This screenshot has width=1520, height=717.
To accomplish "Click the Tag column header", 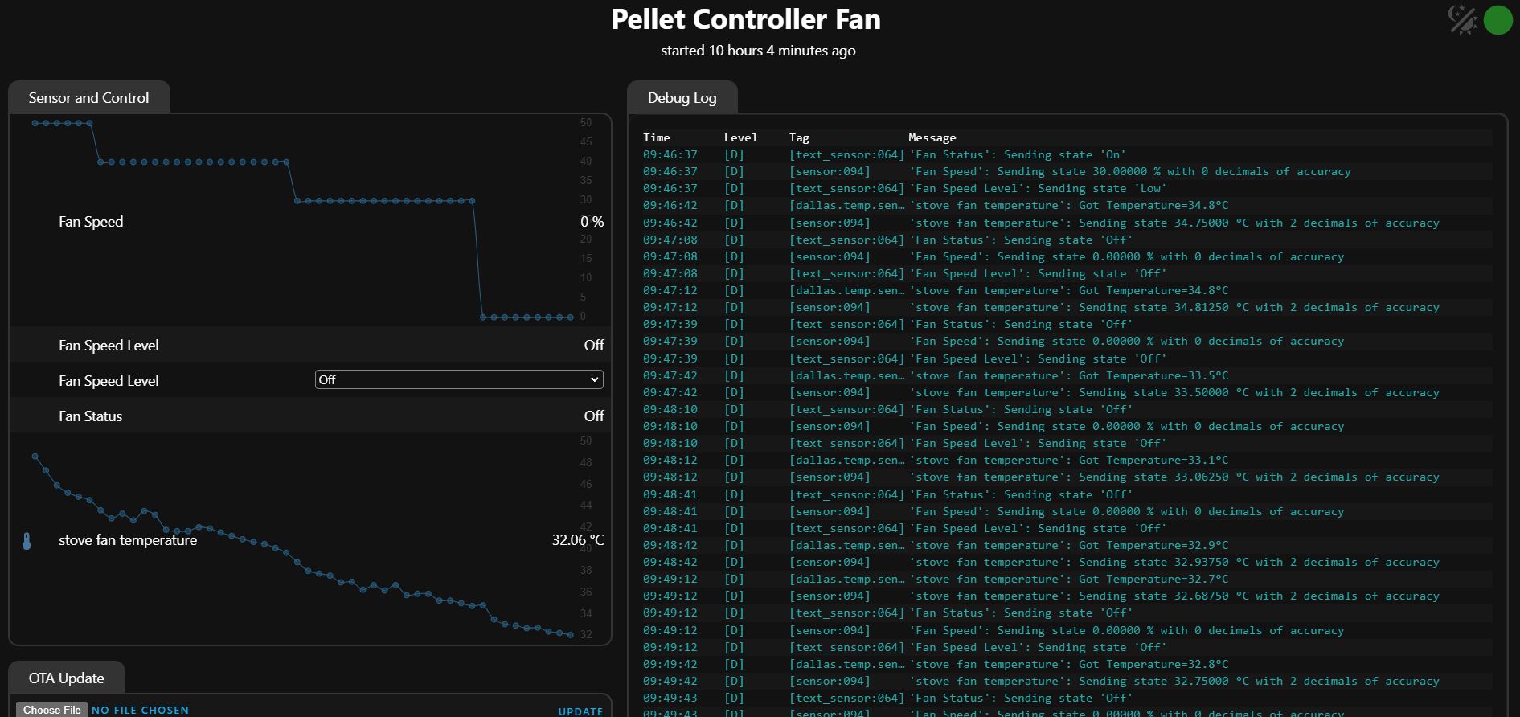I will pos(799,137).
